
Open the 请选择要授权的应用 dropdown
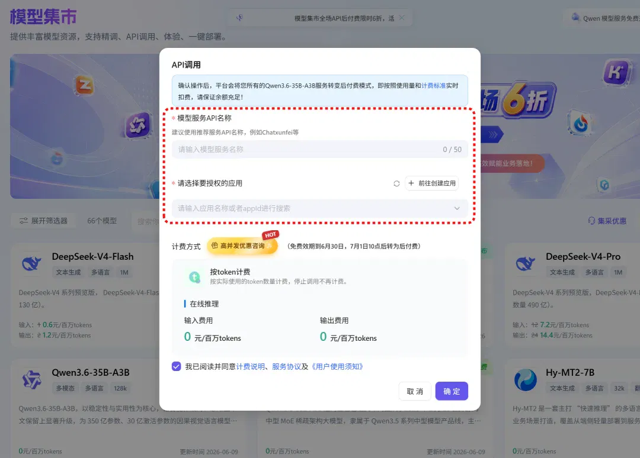319,208
